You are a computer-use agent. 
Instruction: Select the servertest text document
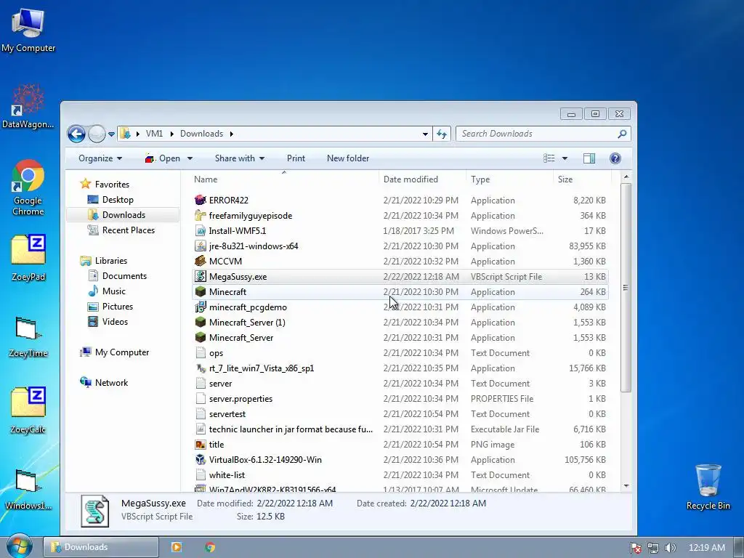400,413
